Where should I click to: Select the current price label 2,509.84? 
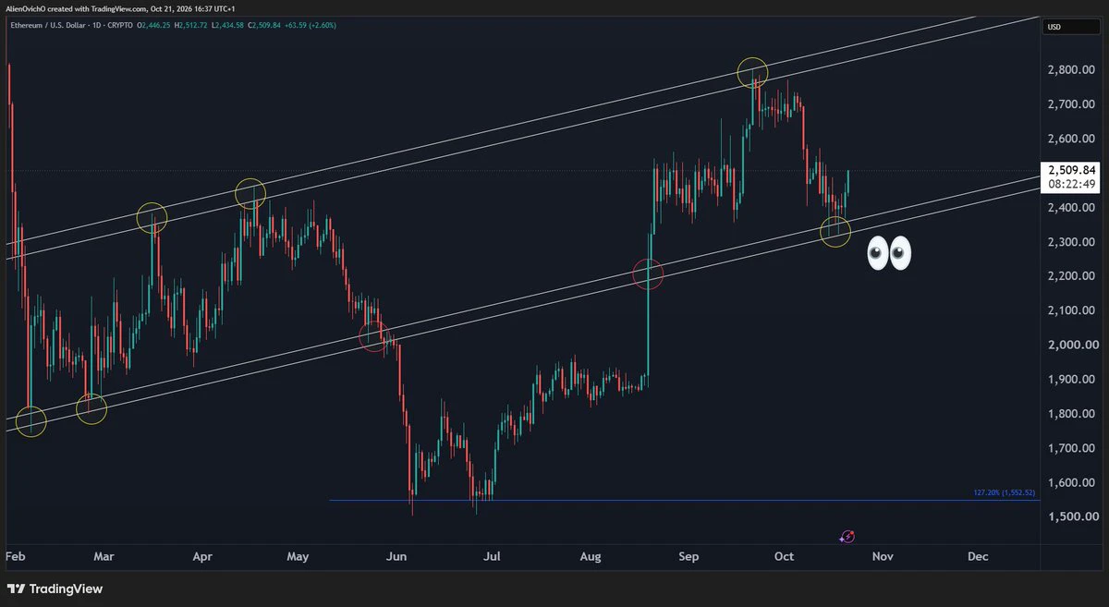coord(1070,170)
